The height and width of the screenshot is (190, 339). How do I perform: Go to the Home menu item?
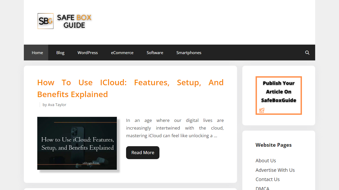point(37,53)
